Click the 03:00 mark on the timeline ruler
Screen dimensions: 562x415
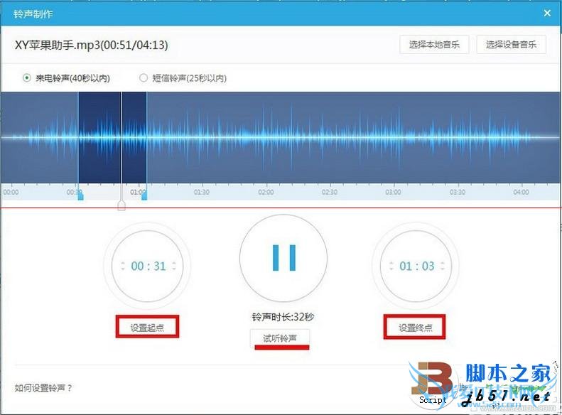click(393, 193)
